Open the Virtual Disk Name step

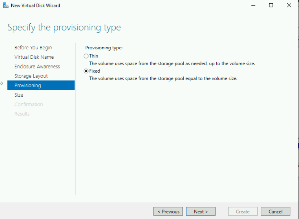[34, 57]
